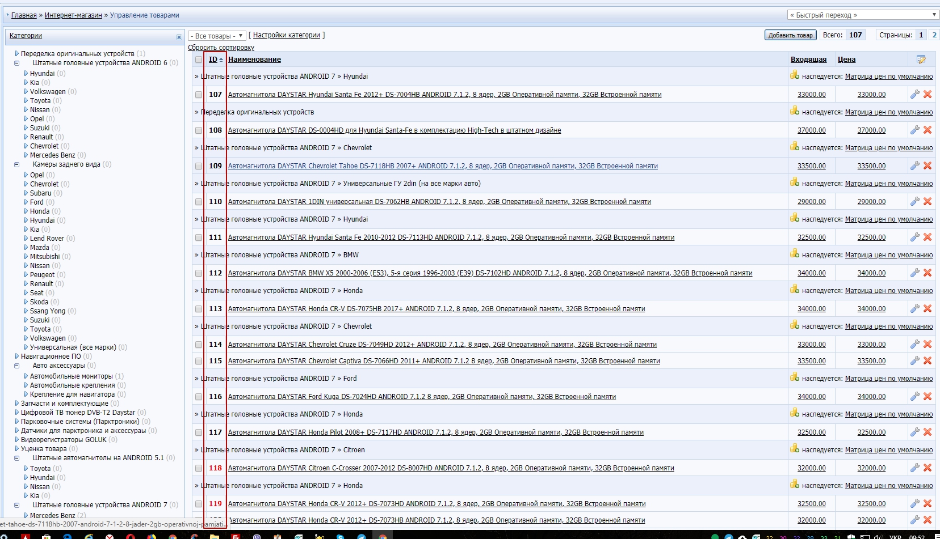940x539 pixels.
Task: Select the checkbox for product 114
Action: pyautogui.click(x=199, y=345)
